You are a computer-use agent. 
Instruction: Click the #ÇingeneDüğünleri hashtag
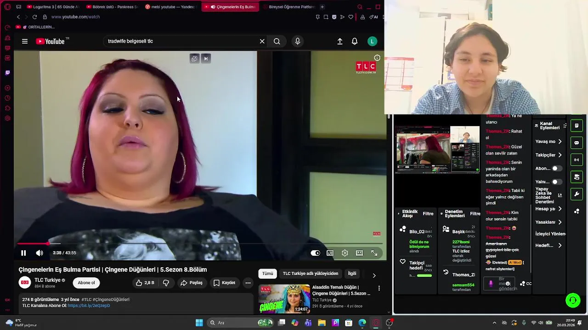[x=112, y=299]
